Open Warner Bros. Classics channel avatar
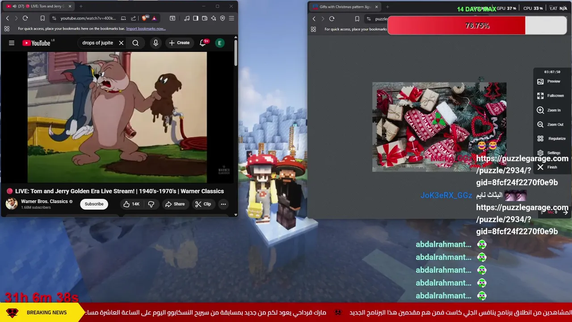The image size is (572, 322). [12, 204]
